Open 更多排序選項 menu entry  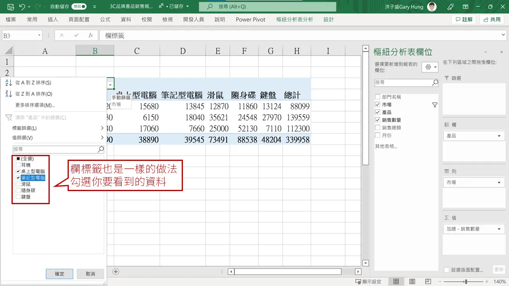tap(35, 105)
